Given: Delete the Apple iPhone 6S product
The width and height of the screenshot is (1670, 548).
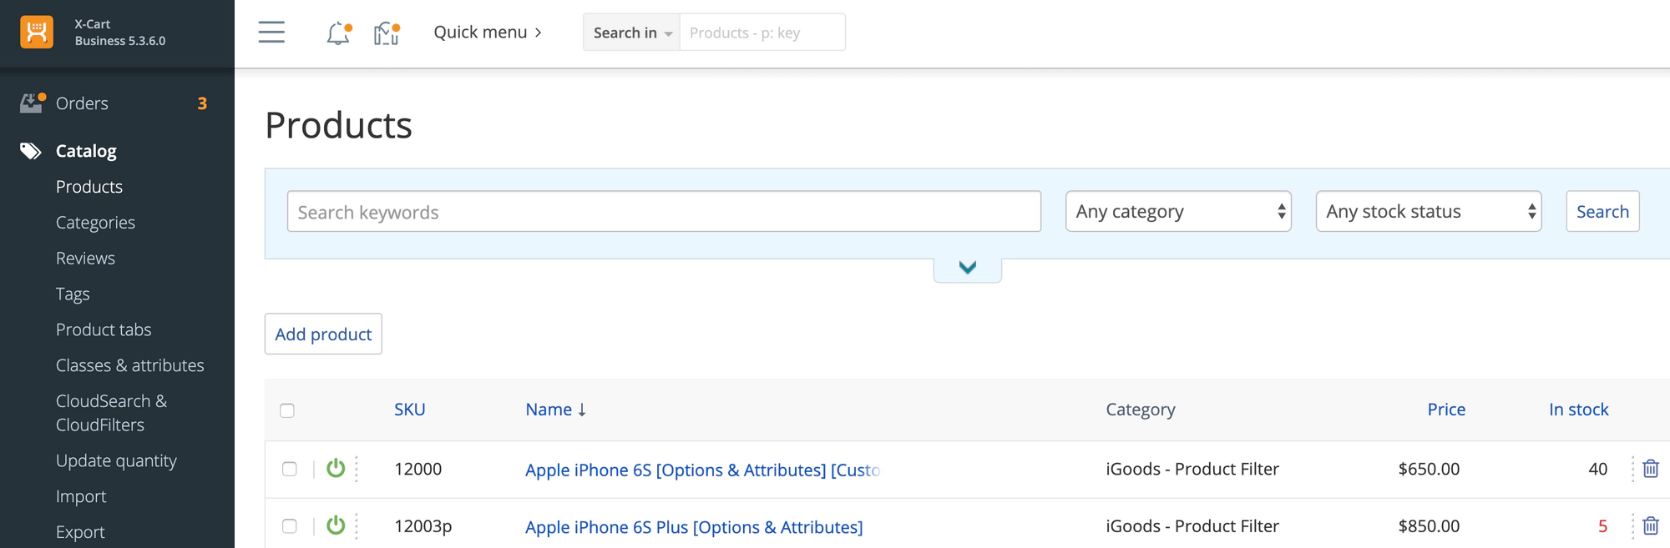Looking at the screenshot, I should click(x=1650, y=469).
